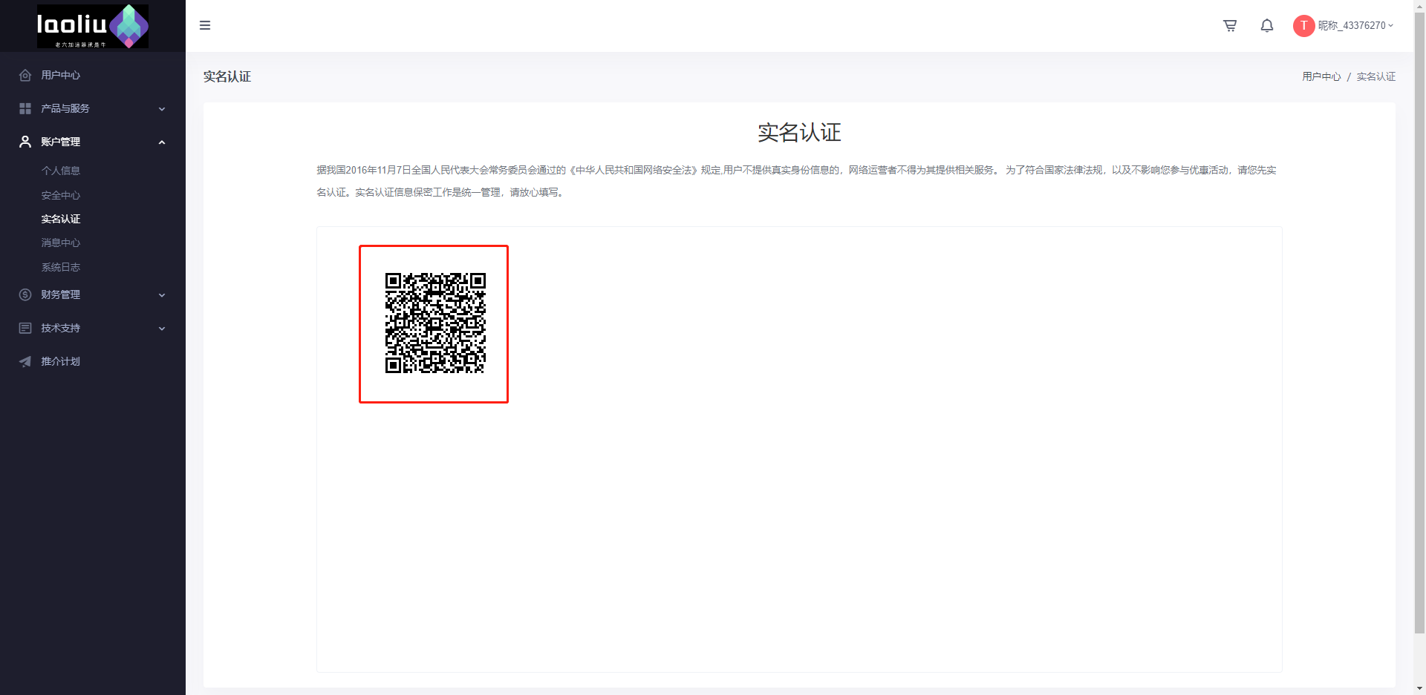Screen dimensions: 1426x695
Task: Select the 账户管理 person icon
Action: [25, 142]
